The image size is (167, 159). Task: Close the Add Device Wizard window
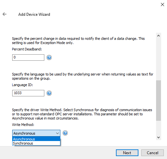coord(163,4)
